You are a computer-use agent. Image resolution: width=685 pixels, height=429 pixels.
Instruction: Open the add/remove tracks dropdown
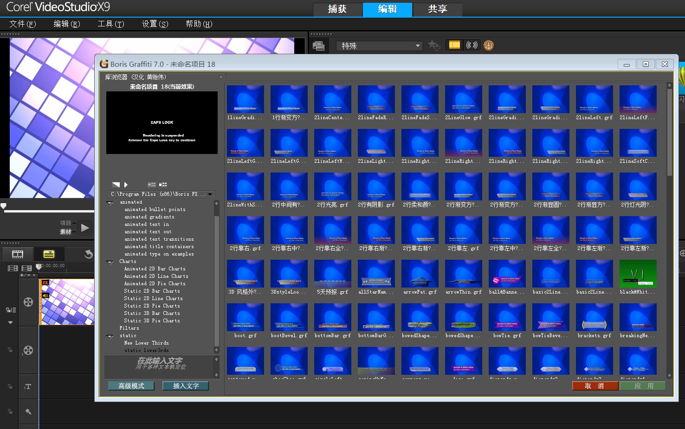[x=27, y=275]
